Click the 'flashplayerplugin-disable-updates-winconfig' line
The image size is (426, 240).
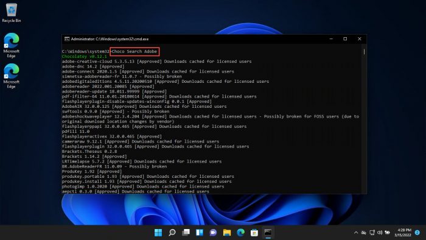pyautogui.click(x=137, y=101)
